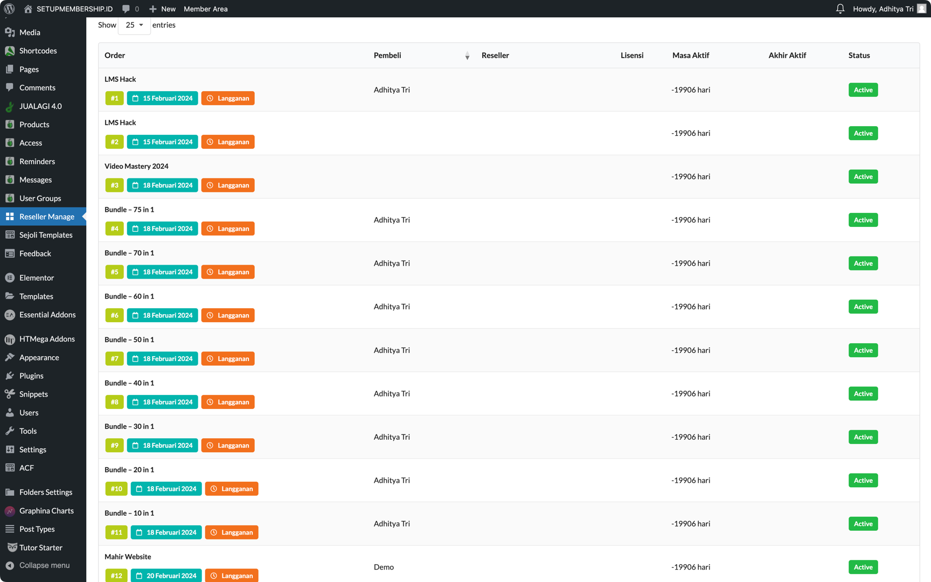Open the Elementor sidebar icon
Image resolution: width=931 pixels, height=582 pixels.
36,278
